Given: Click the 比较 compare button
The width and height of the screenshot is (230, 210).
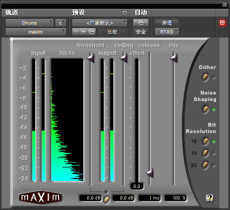Looking at the screenshot, I should coord(112,31).
